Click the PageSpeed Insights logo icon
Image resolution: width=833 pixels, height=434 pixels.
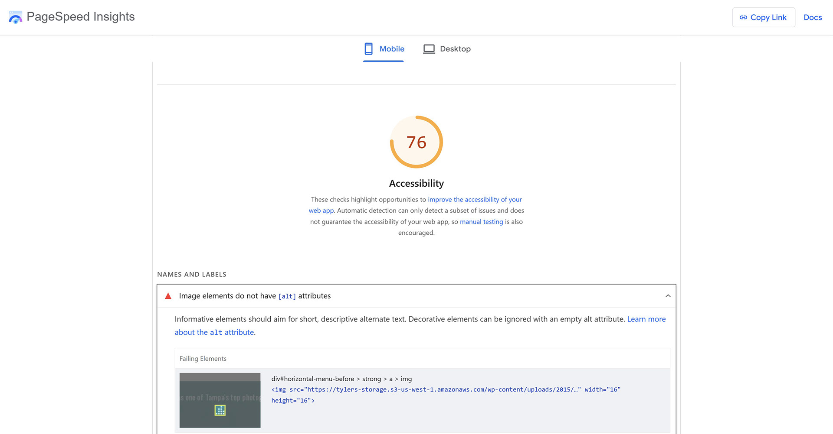point(16,17)
